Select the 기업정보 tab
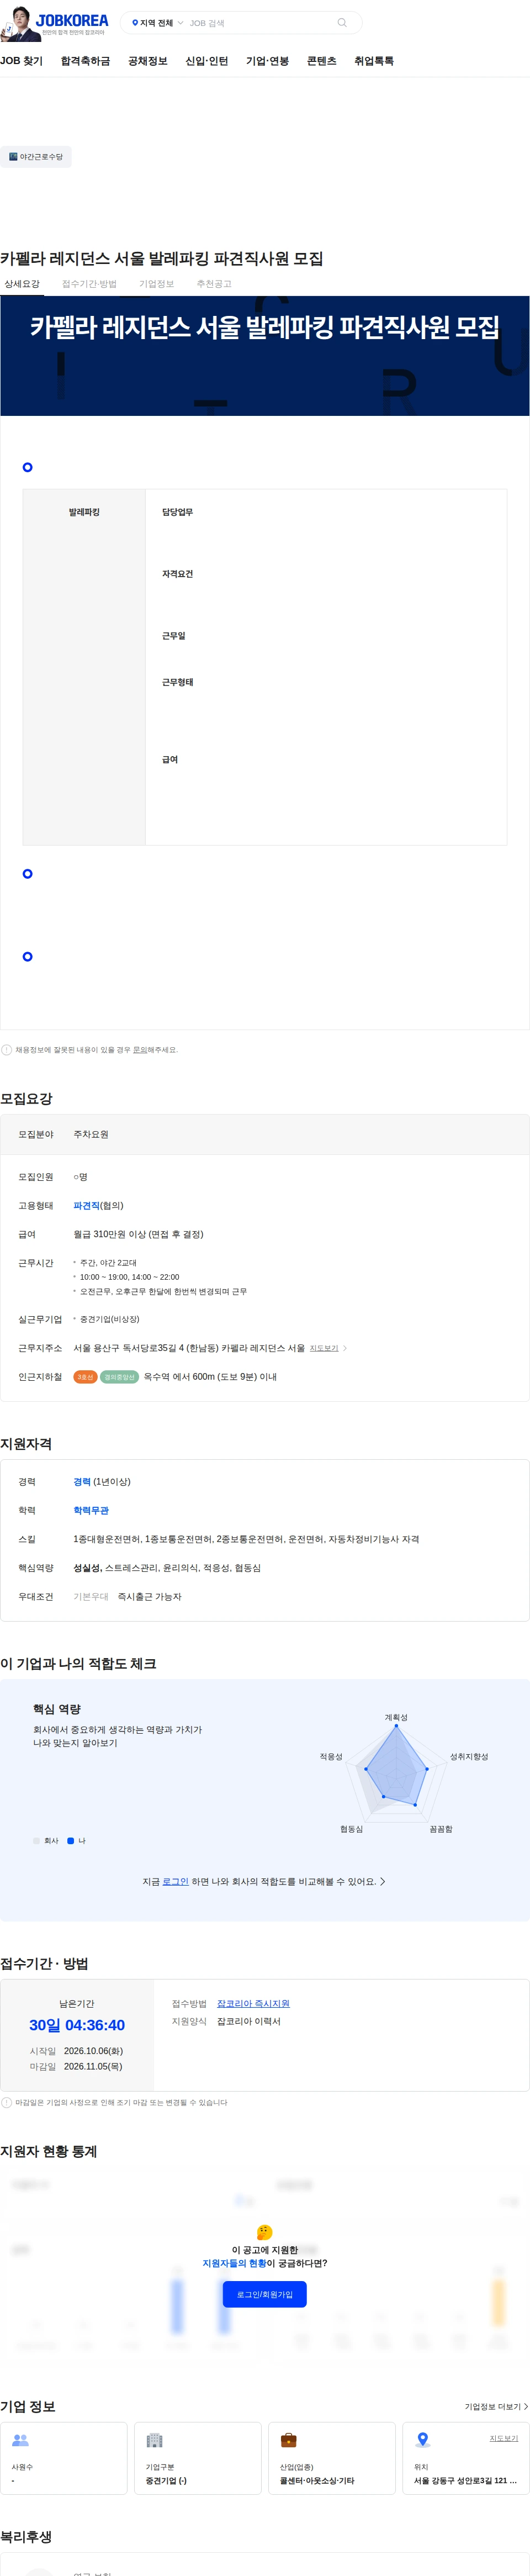The width and height of the screenshot is (530, 2576). 156,284
